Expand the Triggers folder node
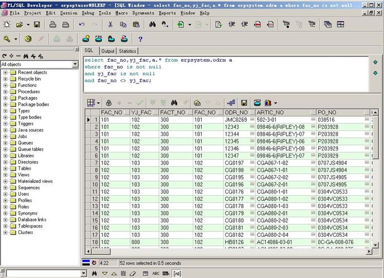This screenshot has width=384, height=278. (6, 123)
